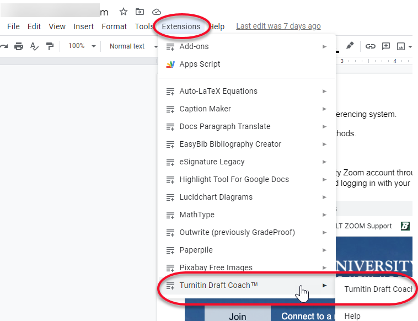Open the View menu

pos(57,26)
